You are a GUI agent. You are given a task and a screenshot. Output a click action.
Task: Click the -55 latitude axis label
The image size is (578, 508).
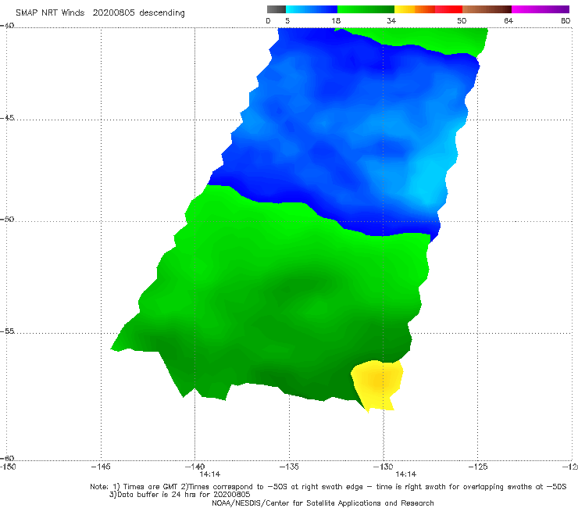7,331
